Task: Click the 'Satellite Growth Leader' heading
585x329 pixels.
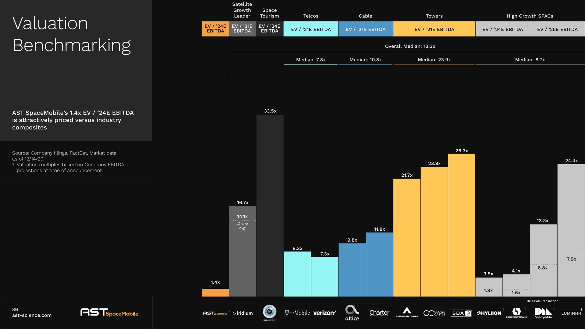Action: click(242, 10)
